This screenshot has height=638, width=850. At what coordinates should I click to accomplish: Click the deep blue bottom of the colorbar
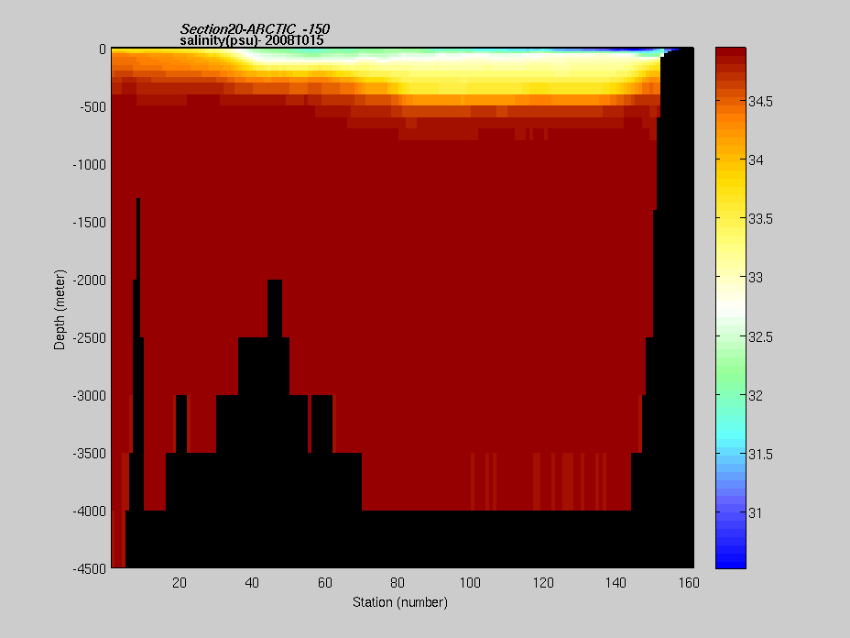tap(731, 556)
